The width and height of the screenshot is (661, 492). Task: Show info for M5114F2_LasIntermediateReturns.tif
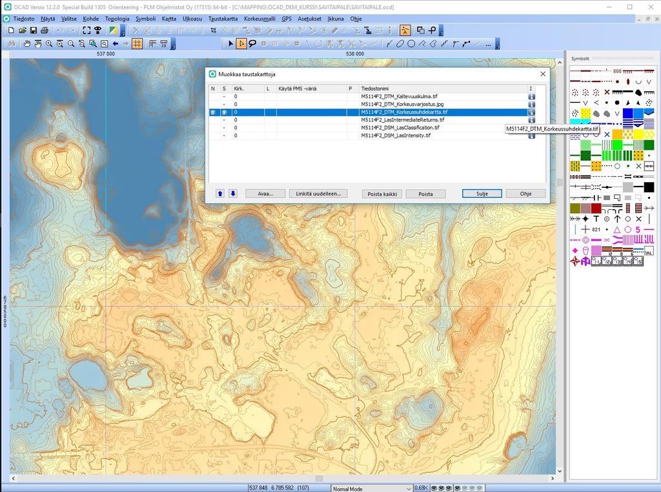[x=532, y=120]
